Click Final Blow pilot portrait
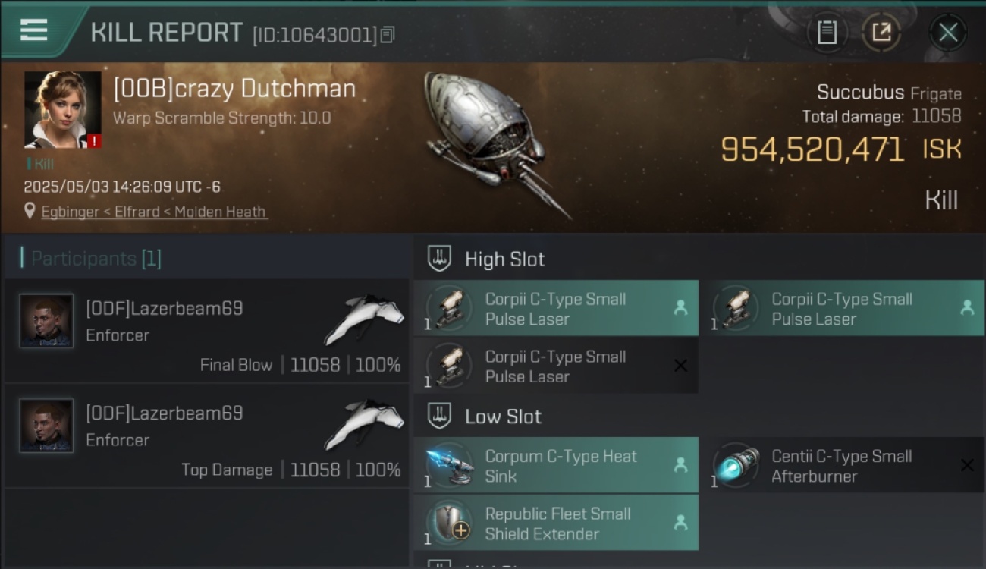This screenshot has width=986, height=569. click(x=46, y=321)
